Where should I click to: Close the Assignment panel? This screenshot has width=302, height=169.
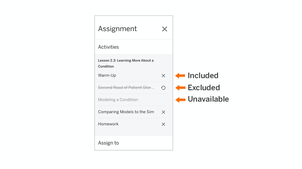tap(164, 28)
